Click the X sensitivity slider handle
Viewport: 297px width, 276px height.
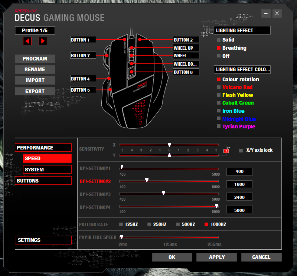coord(170,145)
